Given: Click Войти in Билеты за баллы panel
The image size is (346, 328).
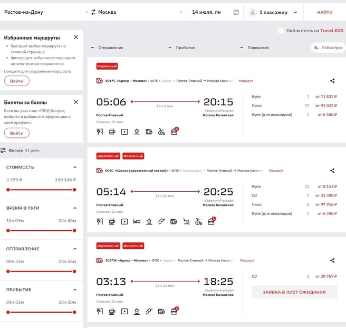Looking at the screenshot, I should (x=17, y=133).
